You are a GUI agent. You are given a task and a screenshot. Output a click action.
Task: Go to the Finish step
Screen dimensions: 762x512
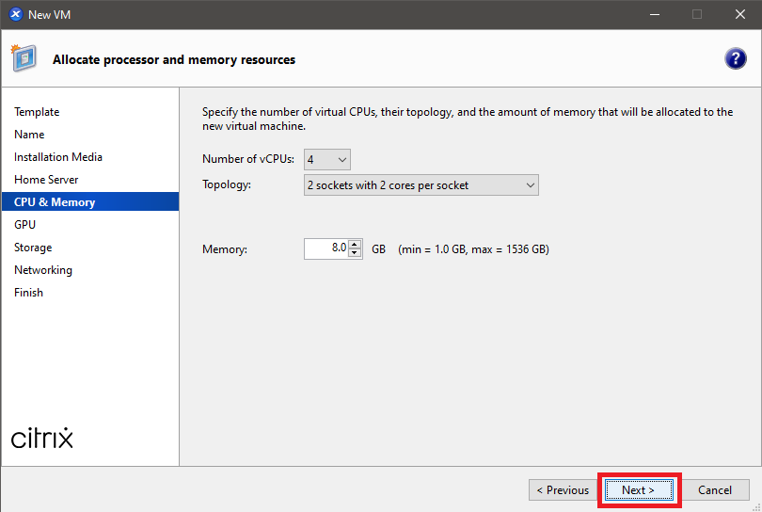pyautogui.click(x=28, y=293)
